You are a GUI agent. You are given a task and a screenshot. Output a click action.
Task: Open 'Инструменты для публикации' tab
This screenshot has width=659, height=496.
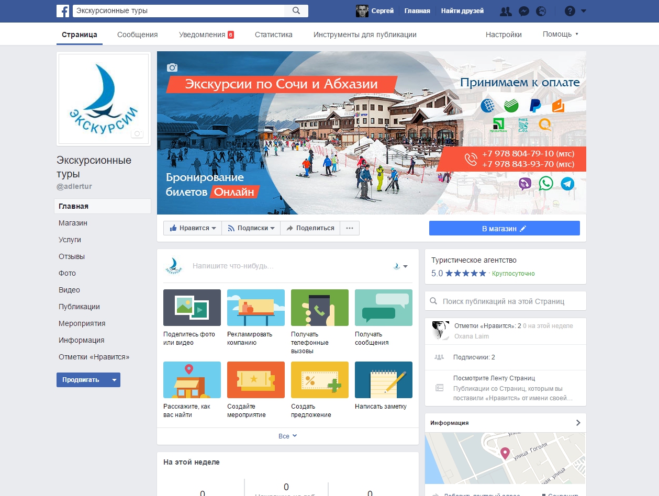point(365,35)
